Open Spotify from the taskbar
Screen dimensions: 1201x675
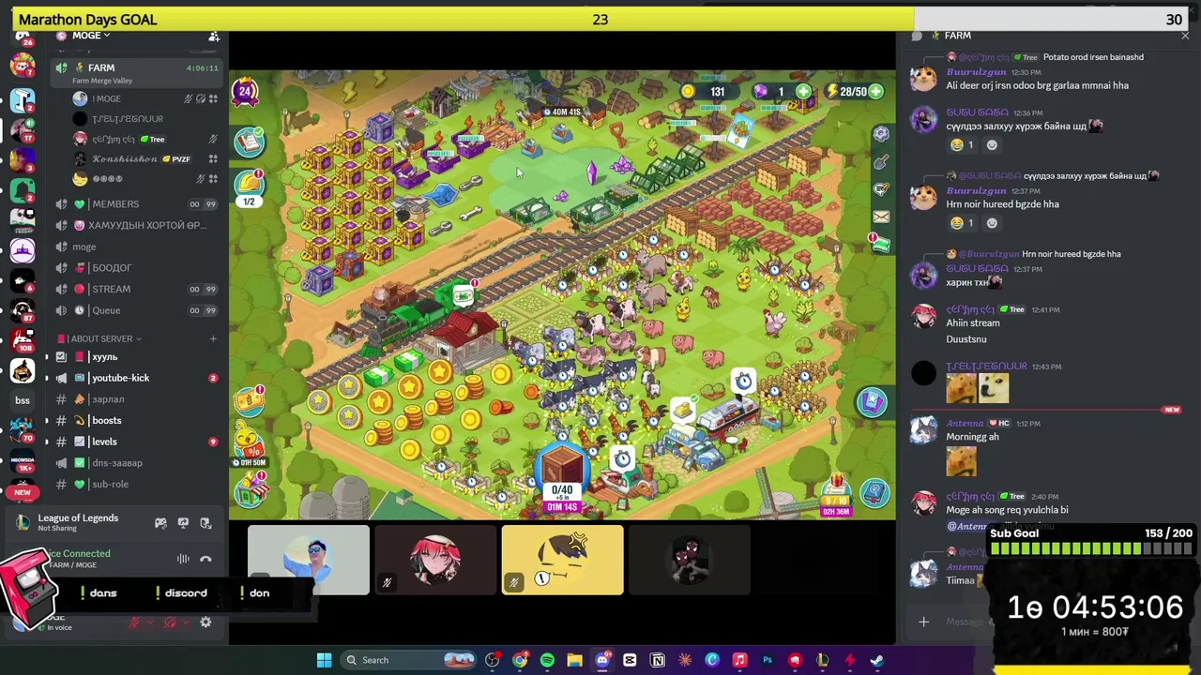(x=547, y=660)
